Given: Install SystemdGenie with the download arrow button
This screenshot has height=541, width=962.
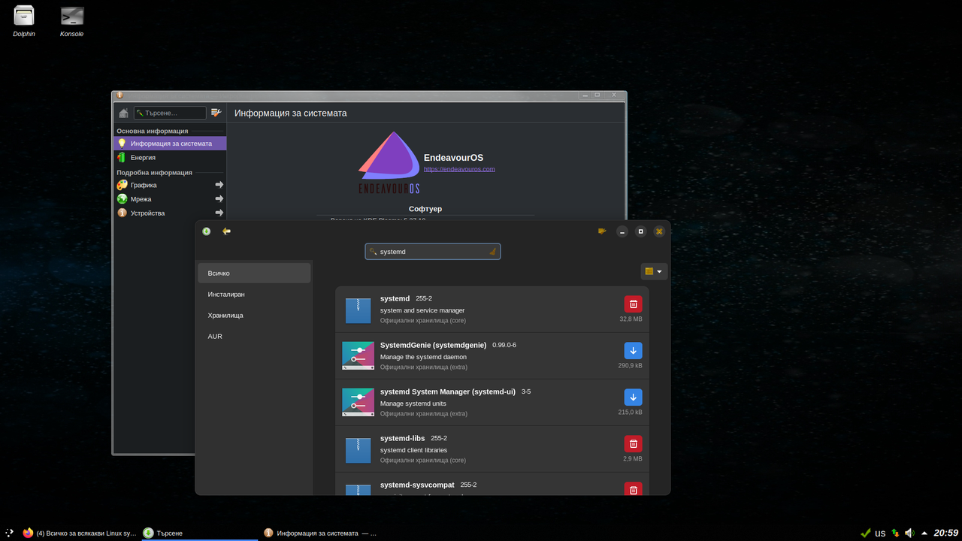Looking at the screenshot, I should click(633, 350).
